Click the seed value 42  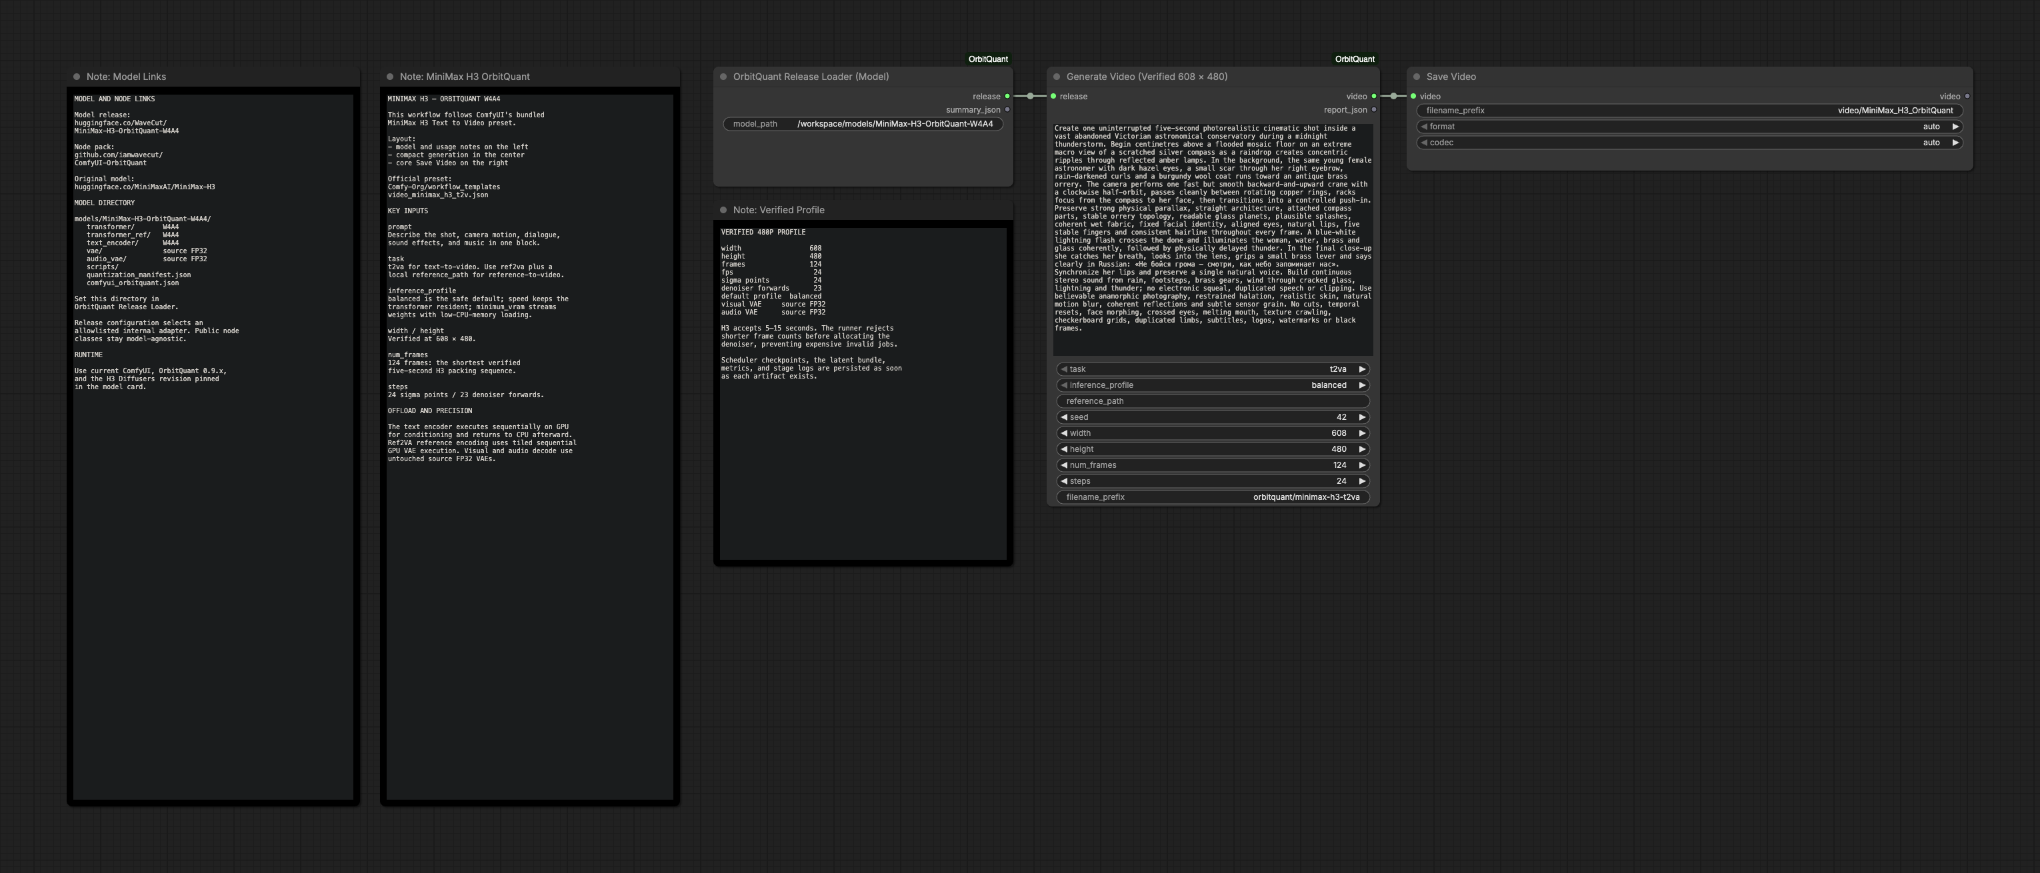click(x=1341, y=417)
